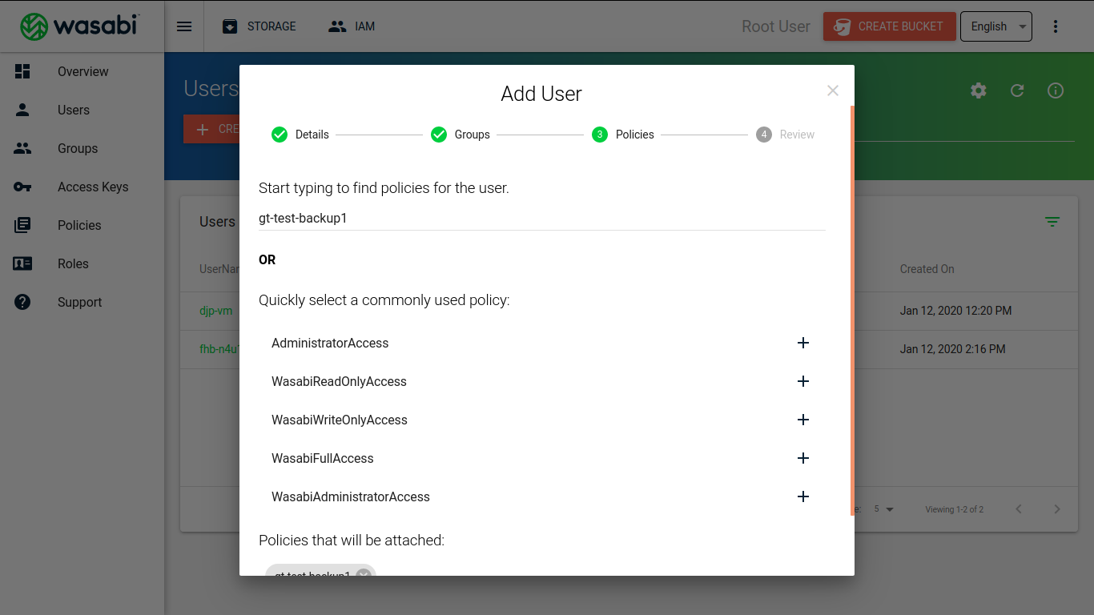Click the dialog's orange scrollbar
The height and width of the screenshot is (615, 1094).
pyautogui.click(x=852, y=310)
